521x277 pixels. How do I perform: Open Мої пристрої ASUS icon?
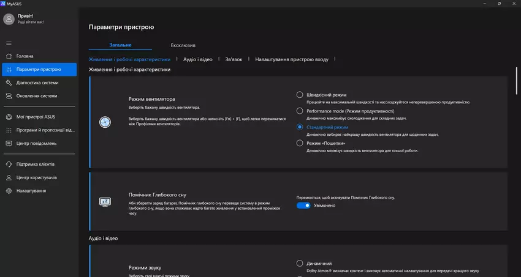[9, 117]
